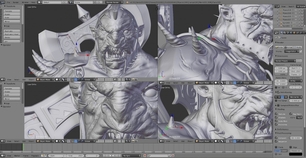
Task: Open the Blender Render engine dropdown
Action: pos(114,2)
